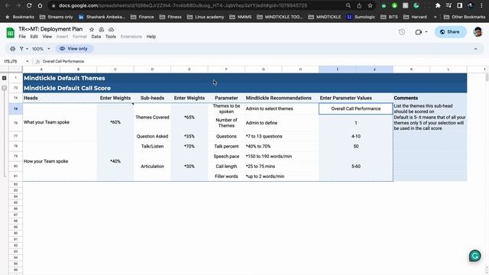Select the Admin to select themes cell
Image resolution: width=489 pixels, height=275 pixels.
click(x=282, y=108)
